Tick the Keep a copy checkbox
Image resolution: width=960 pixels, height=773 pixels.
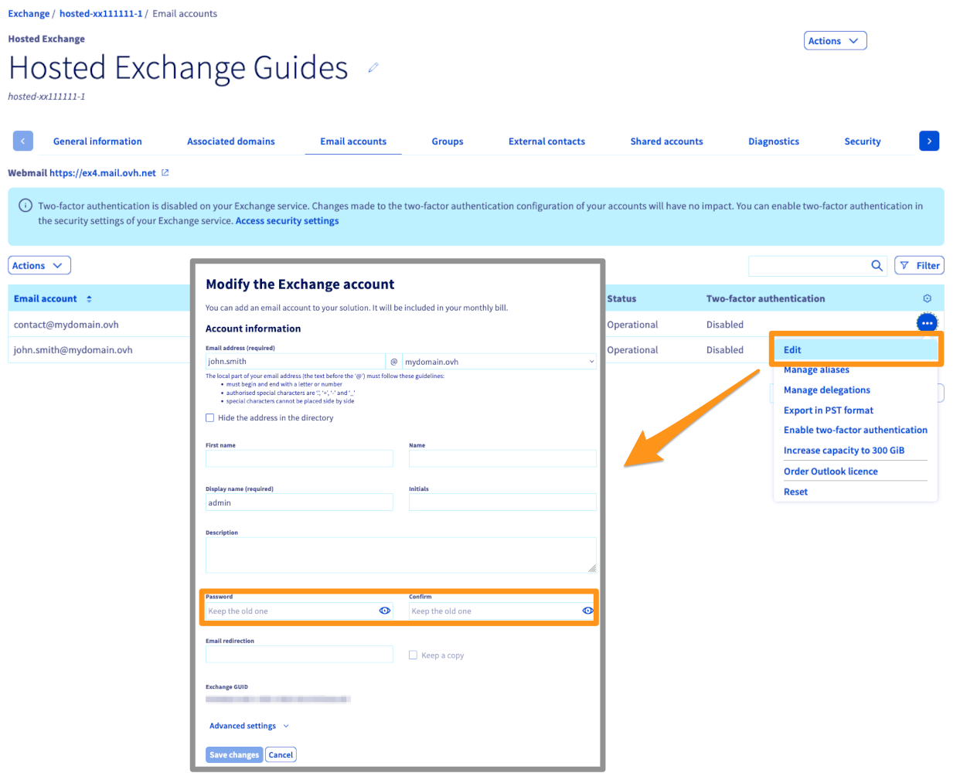click(x=413, y=656)
